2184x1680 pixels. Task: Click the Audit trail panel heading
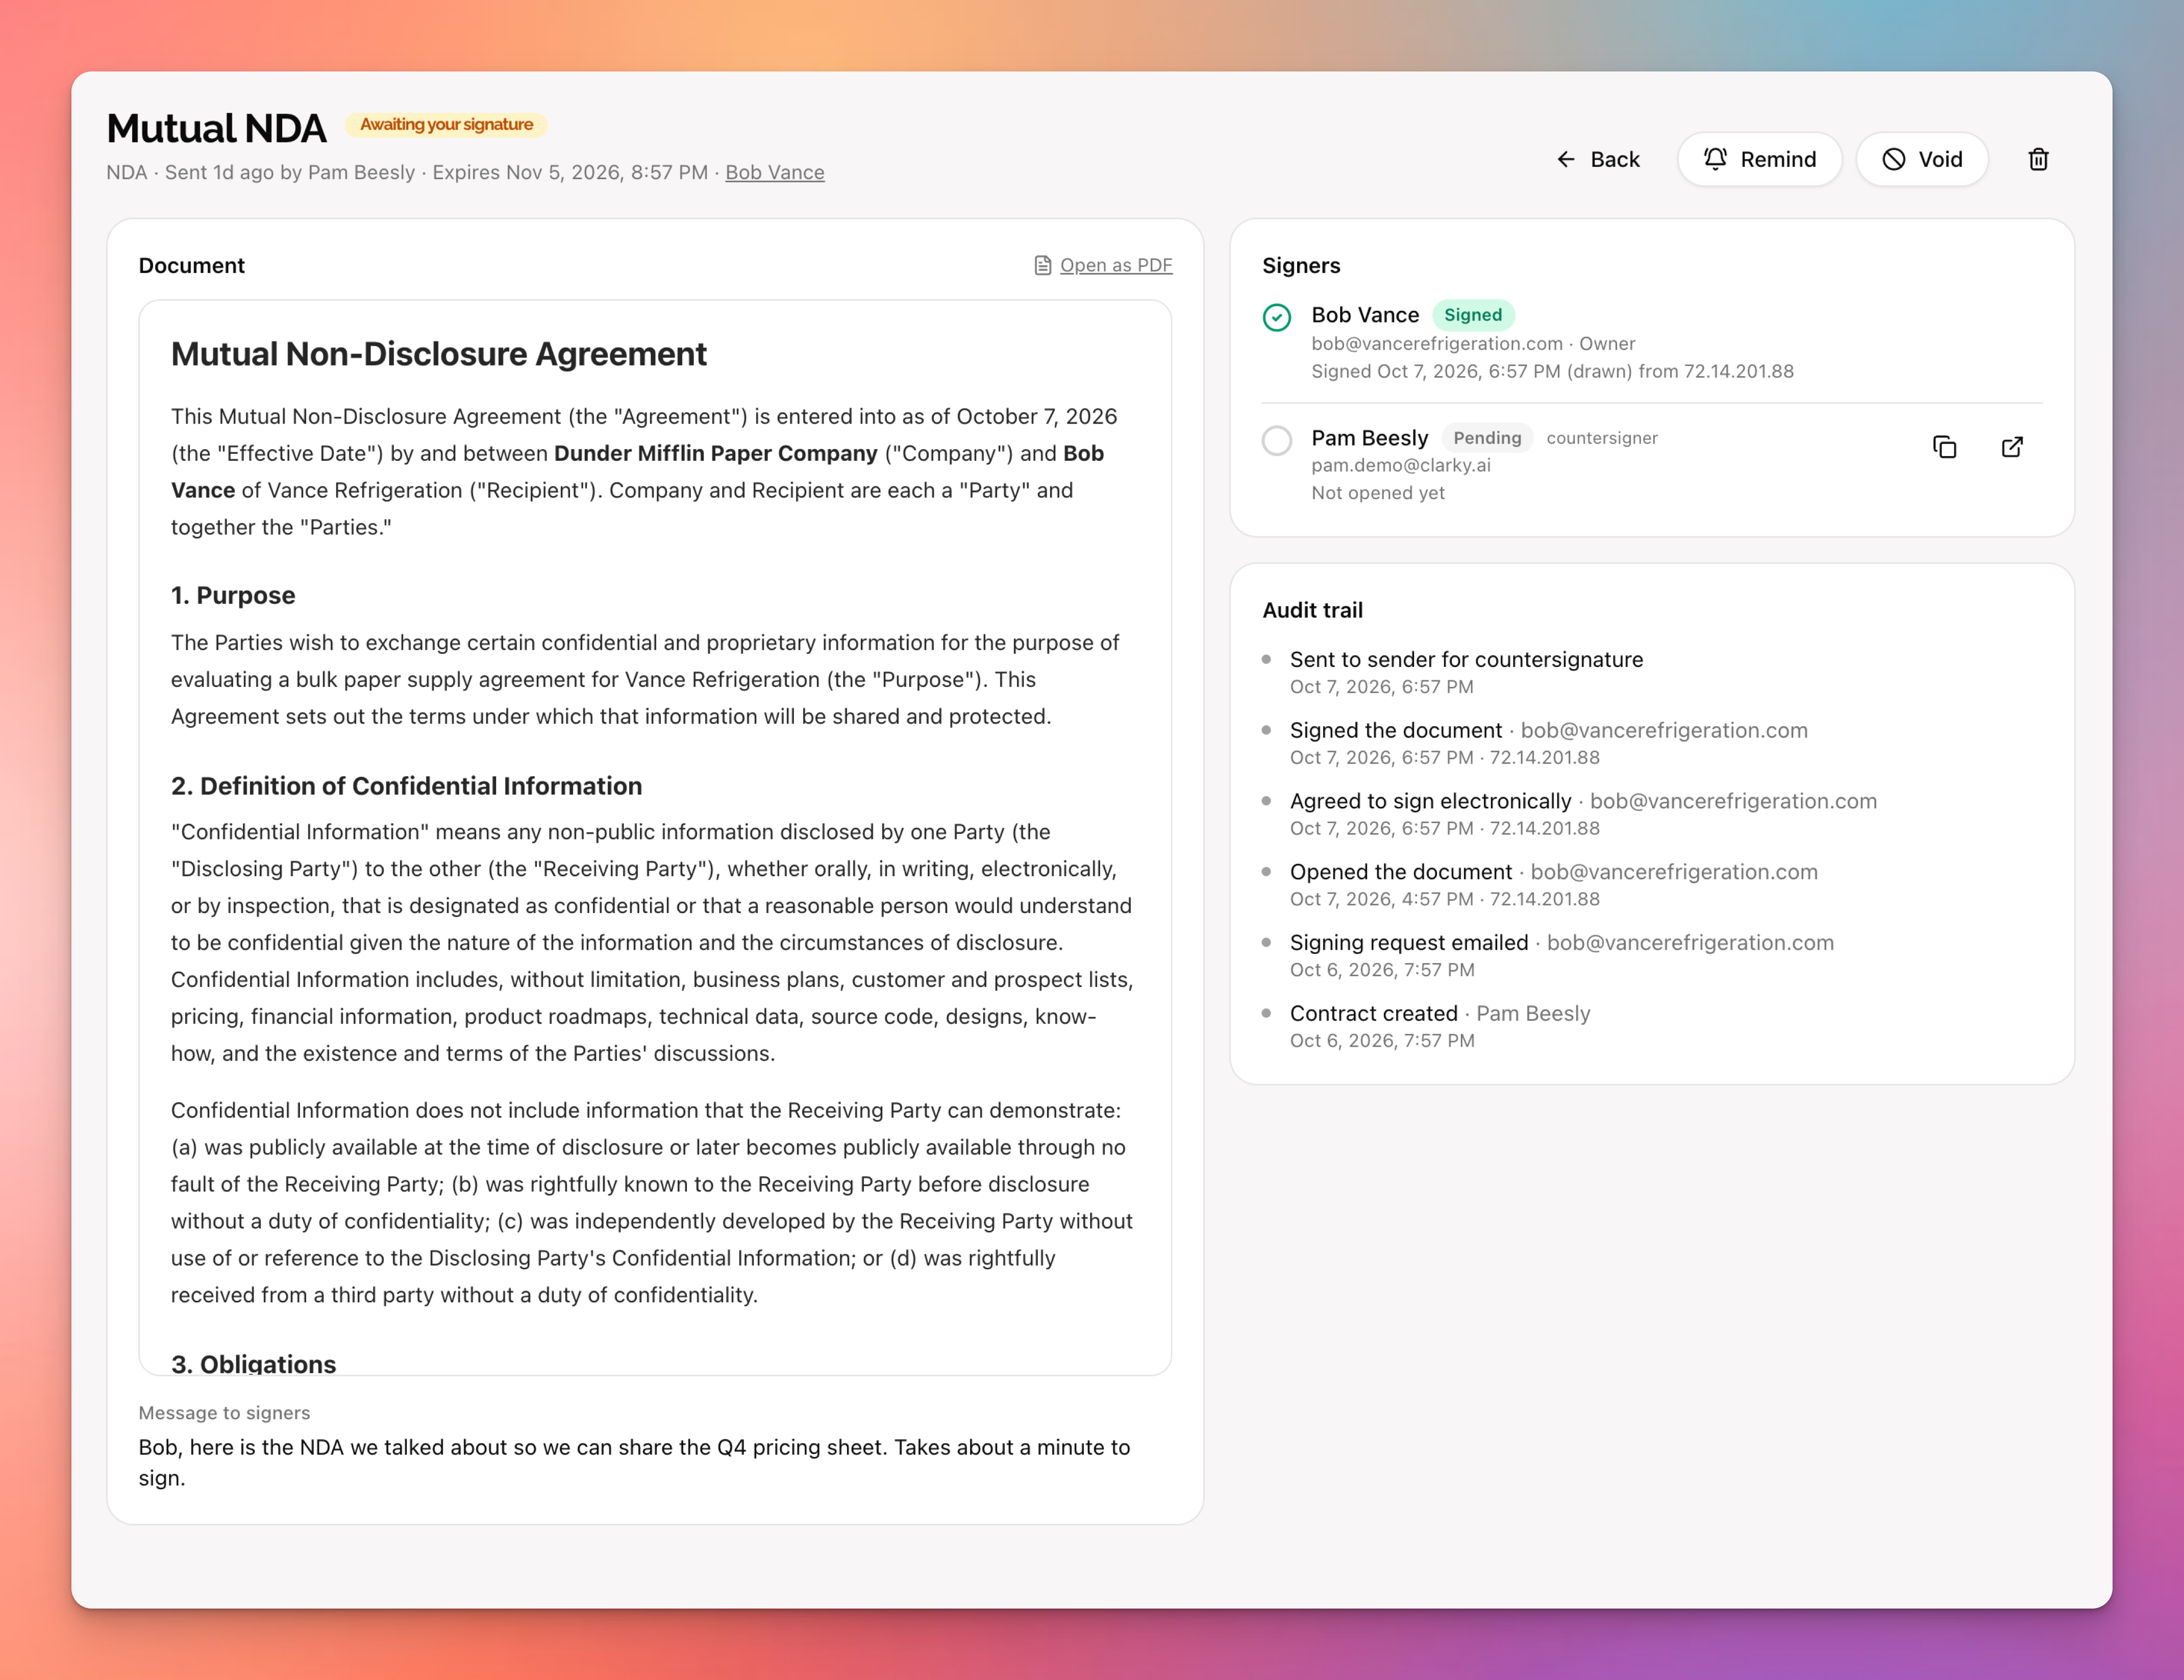point(1312,610)
